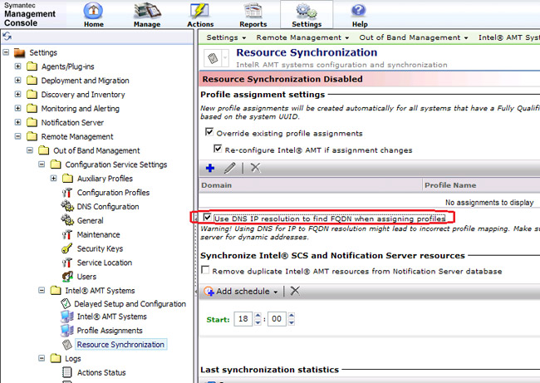Click the start minutes field showing 00
This screenshot has height=383, width=540.
277,319
